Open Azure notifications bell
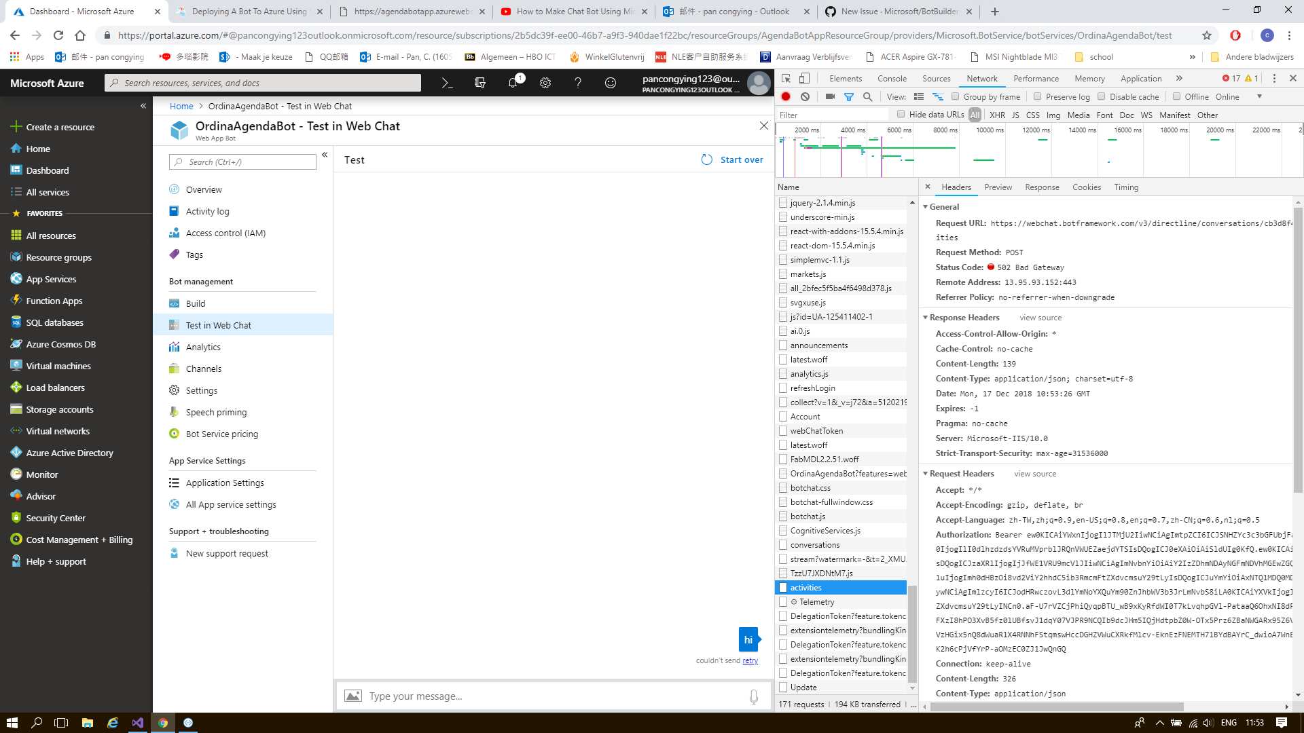 coord(513,83)
